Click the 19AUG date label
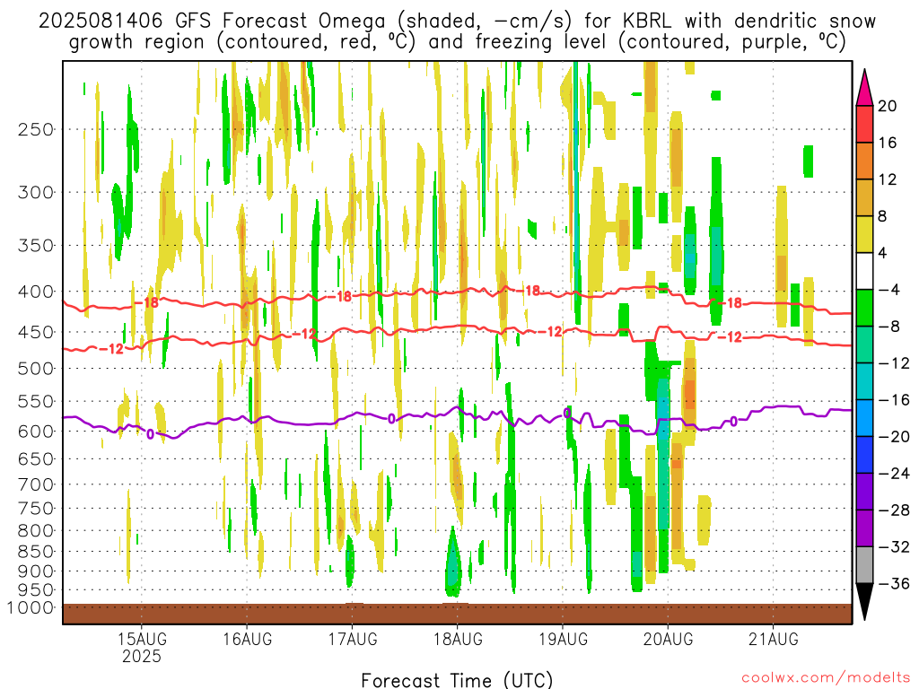Viewport: 919px width, 689px height. click(563, 639)
